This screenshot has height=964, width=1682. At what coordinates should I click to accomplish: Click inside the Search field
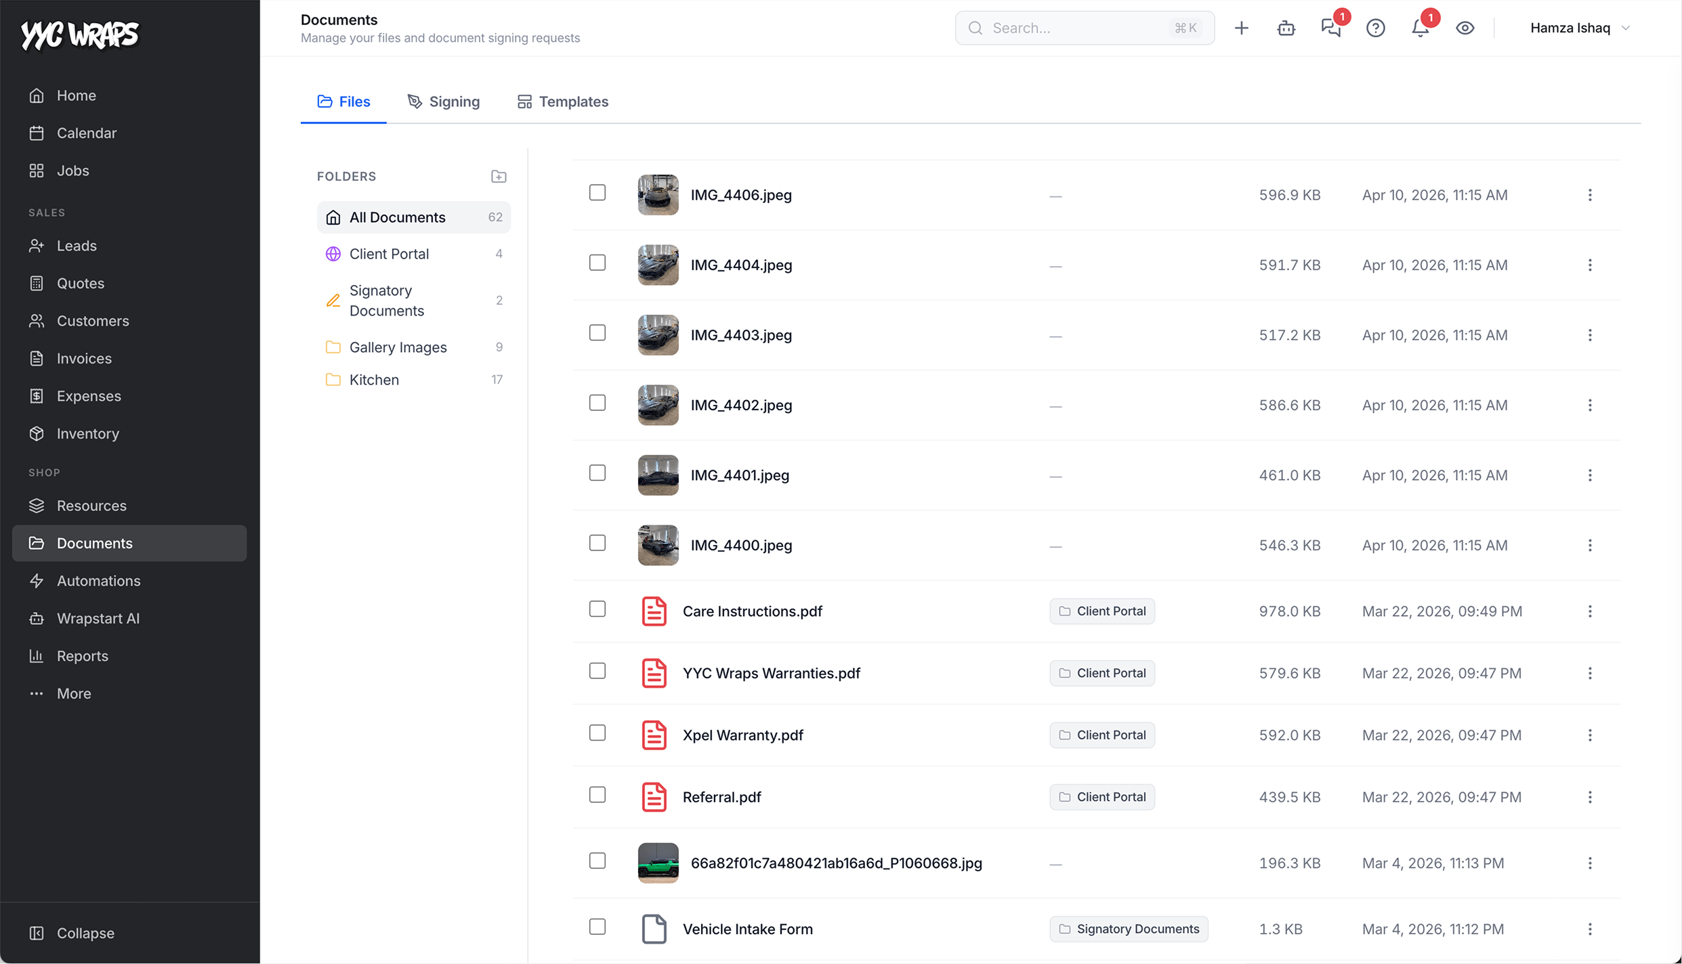1085,28
